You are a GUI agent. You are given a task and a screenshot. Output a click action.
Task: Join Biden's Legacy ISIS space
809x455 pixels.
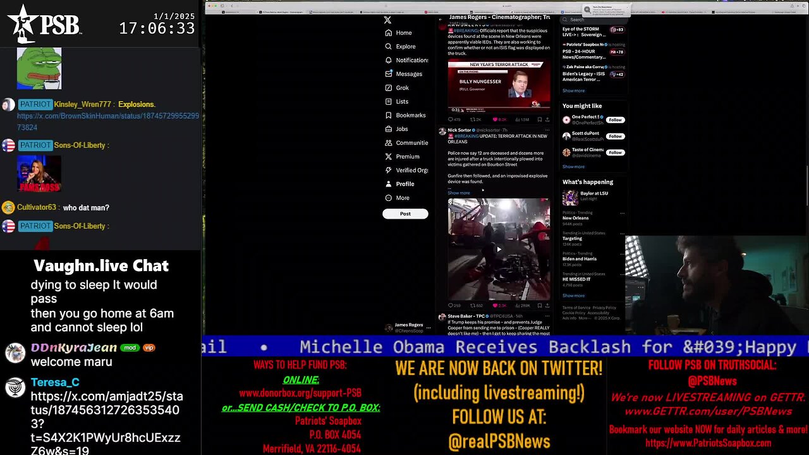click(617, 75)
